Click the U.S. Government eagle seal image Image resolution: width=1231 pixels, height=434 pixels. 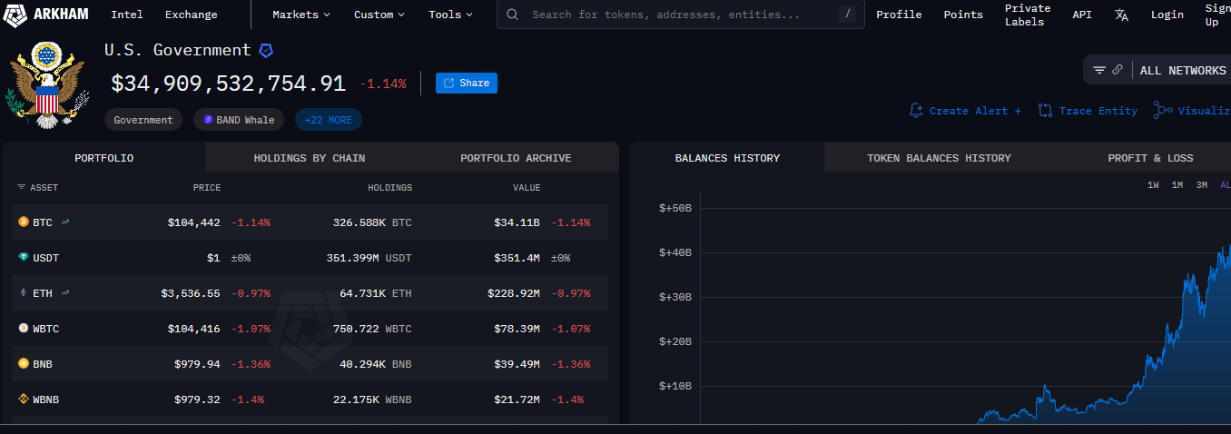click(46, 84)
